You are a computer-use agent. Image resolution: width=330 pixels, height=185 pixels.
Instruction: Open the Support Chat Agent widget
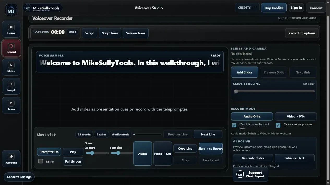click(250, 174)
